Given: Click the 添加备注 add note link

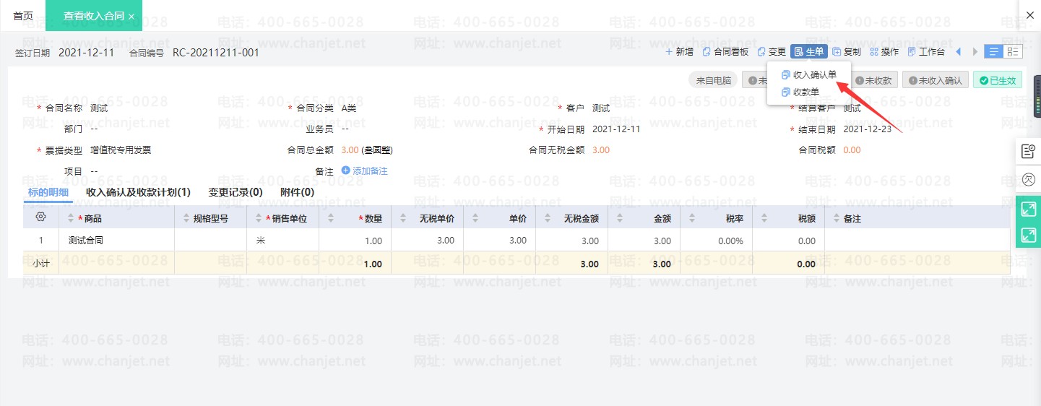Looking at the screenshot, I should (365, 170).
